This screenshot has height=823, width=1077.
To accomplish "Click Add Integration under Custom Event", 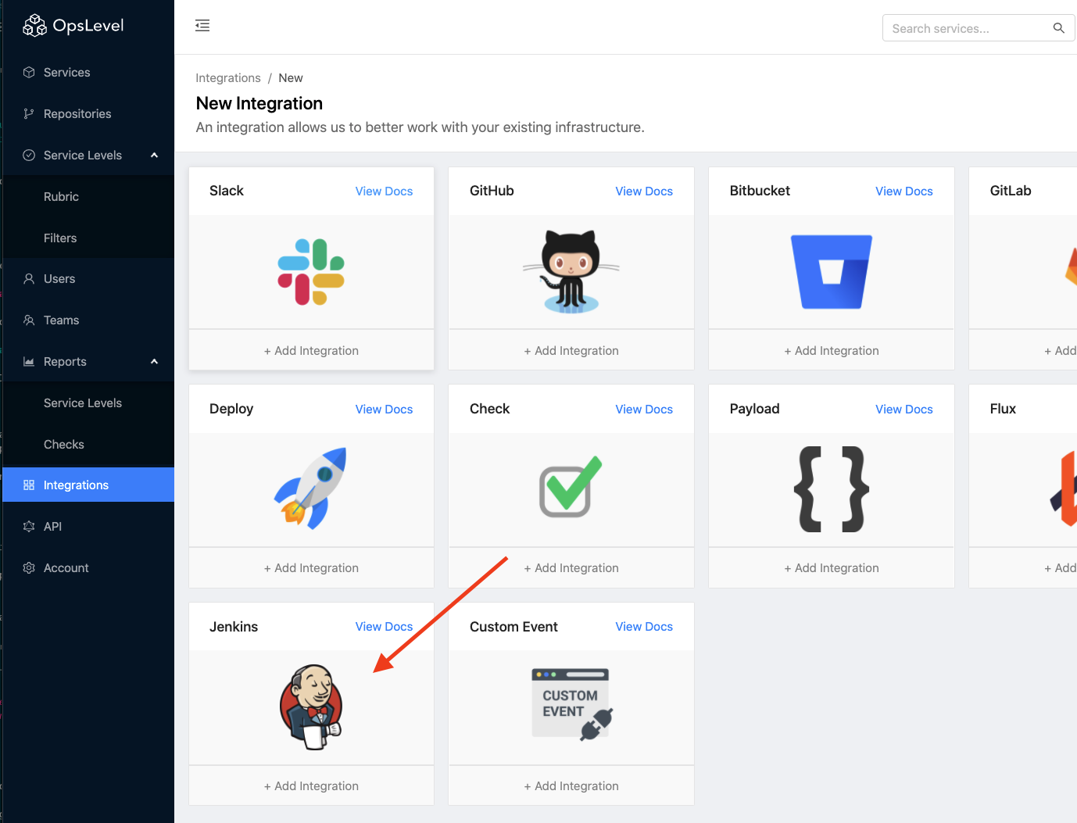I will tap(571, 786).
